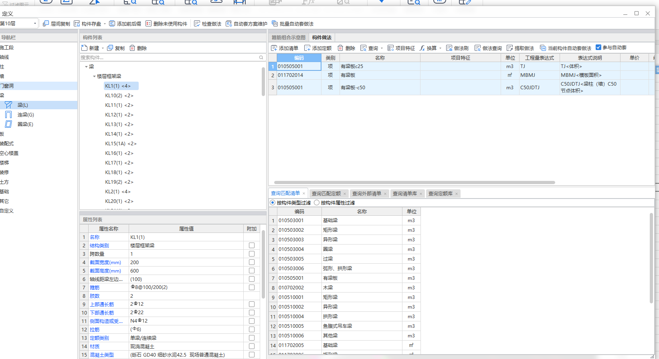This screenshot has width=659, height=359.
Task: Select KL10(2) in the component tree
Action: 119,96
